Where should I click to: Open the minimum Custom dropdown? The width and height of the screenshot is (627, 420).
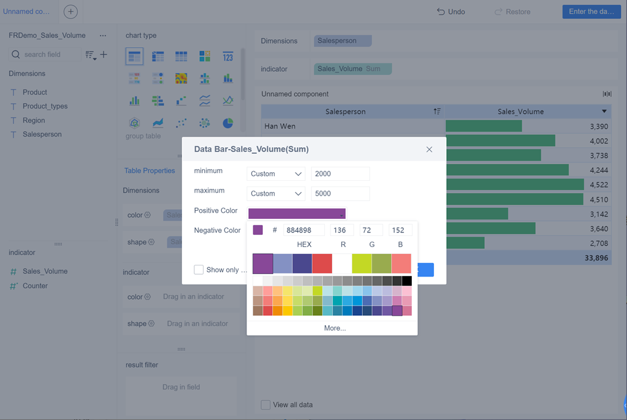pyautogui.click(x=276, y=174)
